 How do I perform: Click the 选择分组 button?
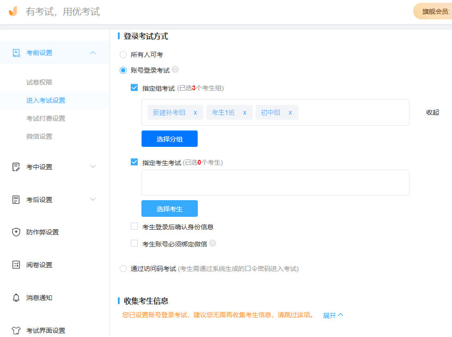coord(170,139)
